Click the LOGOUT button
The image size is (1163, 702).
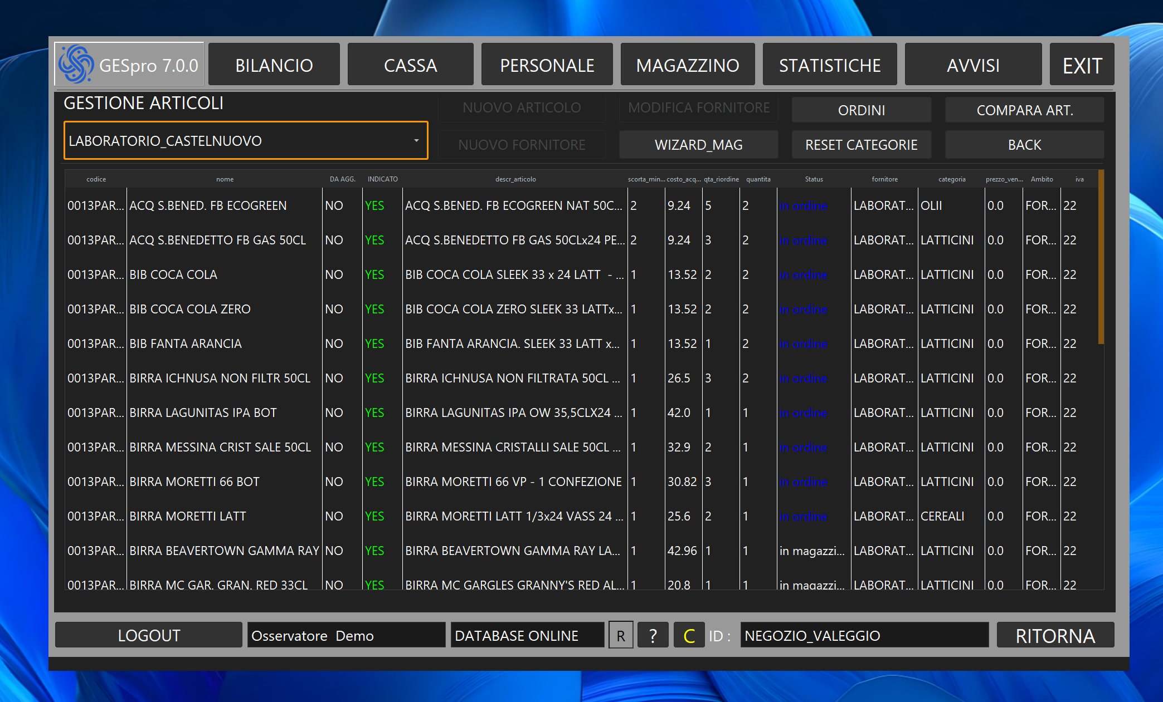point(149,635)
